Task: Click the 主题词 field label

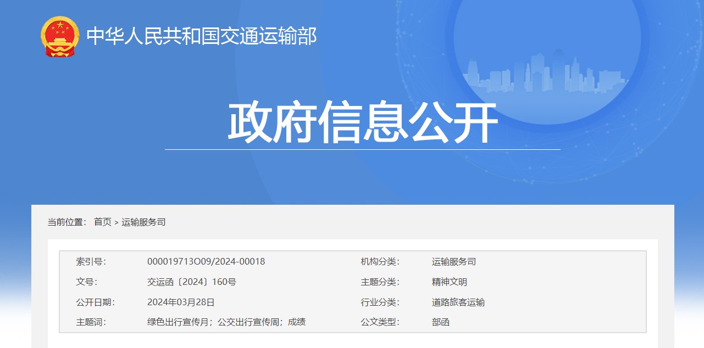Action: pos(91,322)
